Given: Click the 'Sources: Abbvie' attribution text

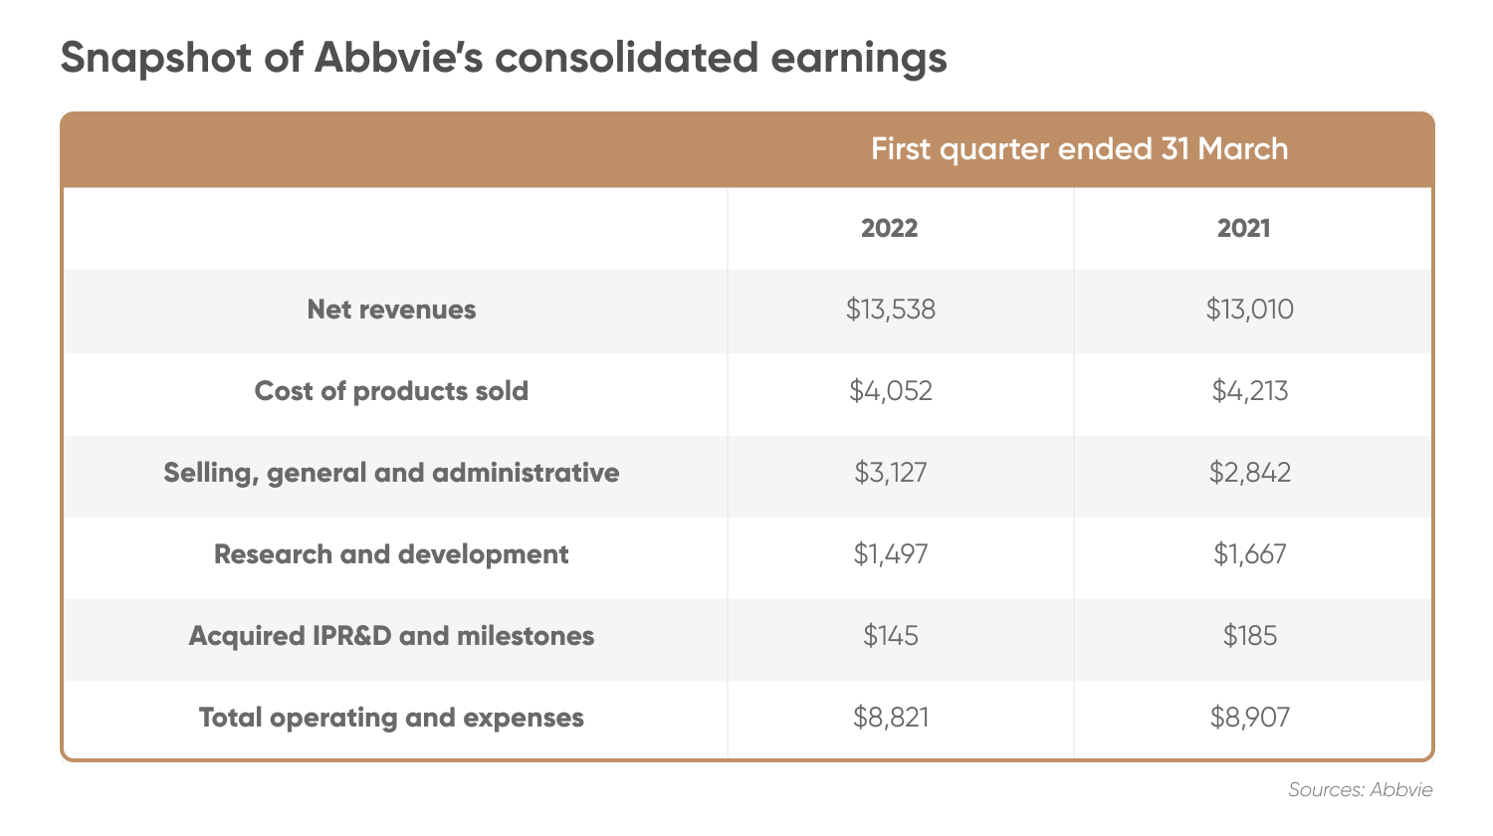Looking at the screenshot, I should click(1360, 790).
